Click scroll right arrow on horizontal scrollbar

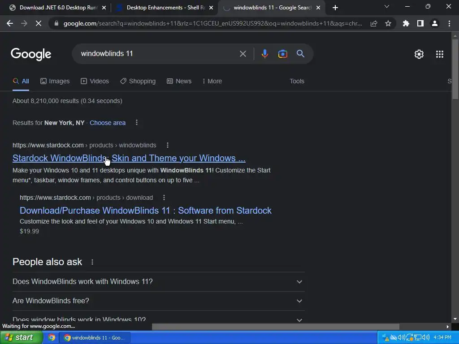448,327
